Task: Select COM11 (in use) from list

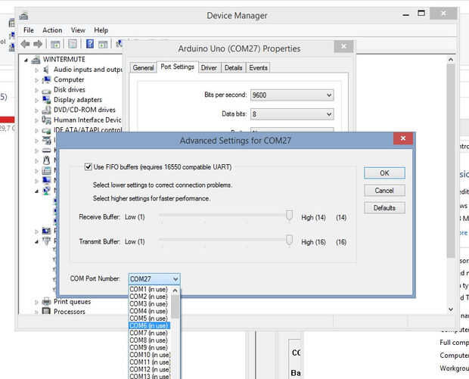Action: [150, 362]
